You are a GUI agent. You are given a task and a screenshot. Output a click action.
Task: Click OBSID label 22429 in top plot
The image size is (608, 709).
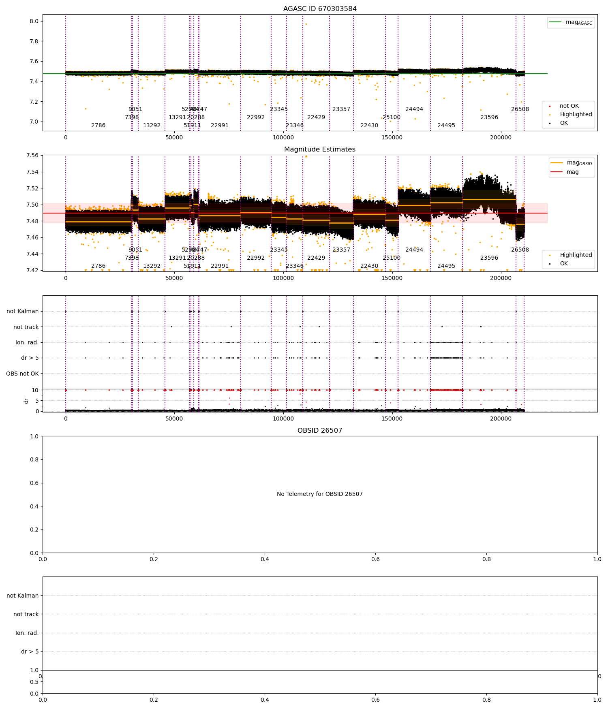pos(316,117)
